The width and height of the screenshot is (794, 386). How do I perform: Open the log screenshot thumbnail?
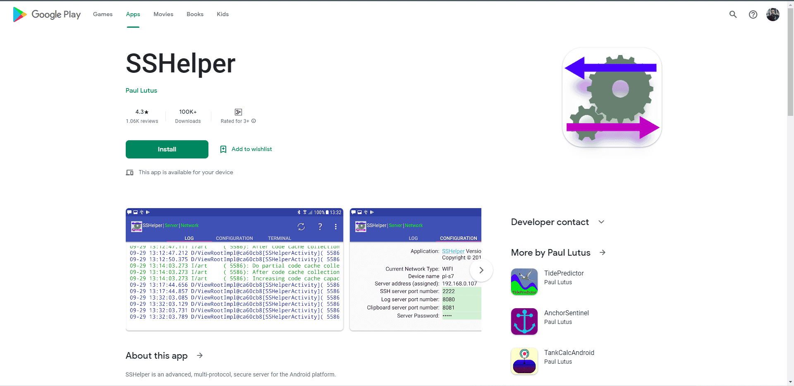point(234,269)
